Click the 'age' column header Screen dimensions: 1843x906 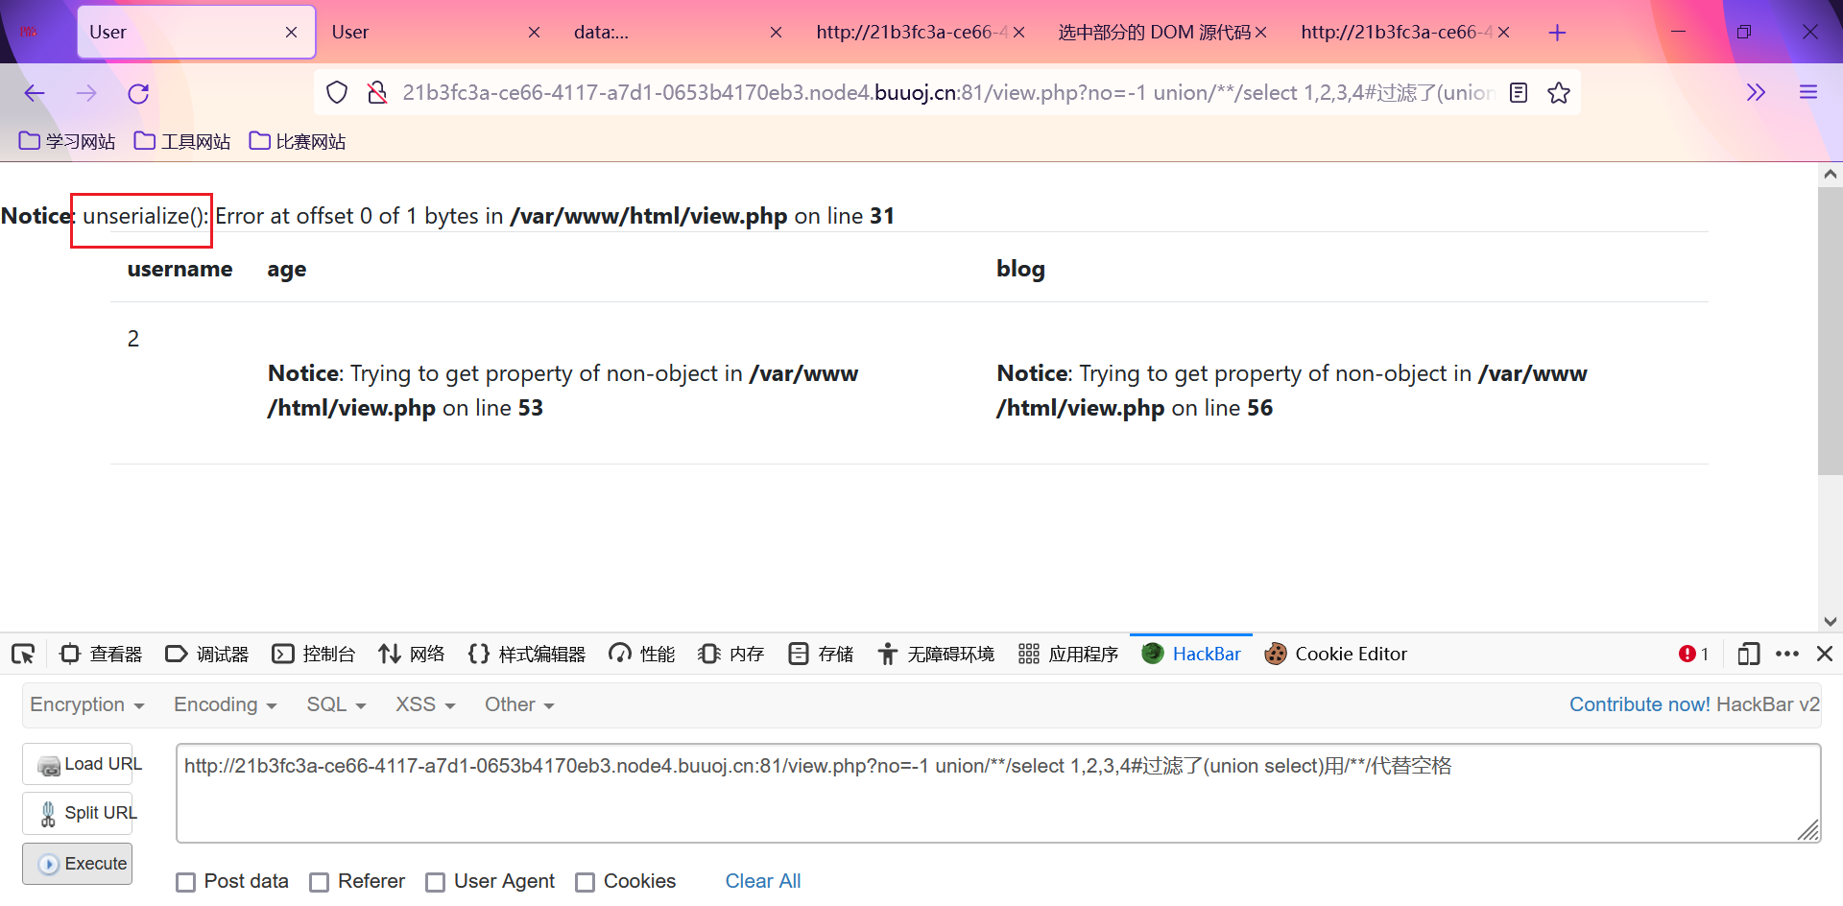(x=287, y=271)
